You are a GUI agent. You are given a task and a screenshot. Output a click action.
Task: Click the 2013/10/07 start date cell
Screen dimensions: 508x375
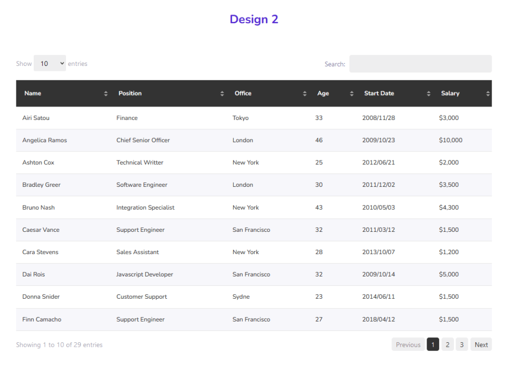[379, 252]
